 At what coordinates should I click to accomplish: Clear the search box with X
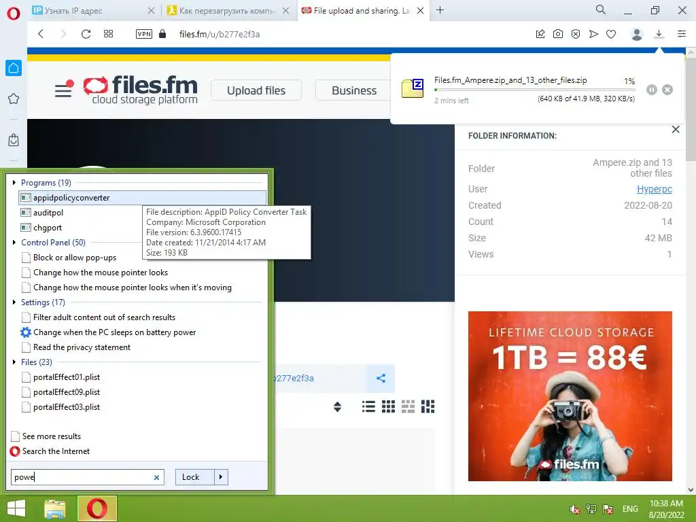[156, 478]
